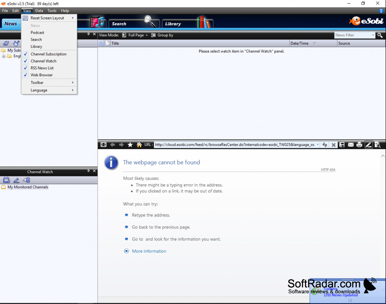Add a new channel watch icon
The height and width of the screenshot is (304, 386).
coord(6,180)
